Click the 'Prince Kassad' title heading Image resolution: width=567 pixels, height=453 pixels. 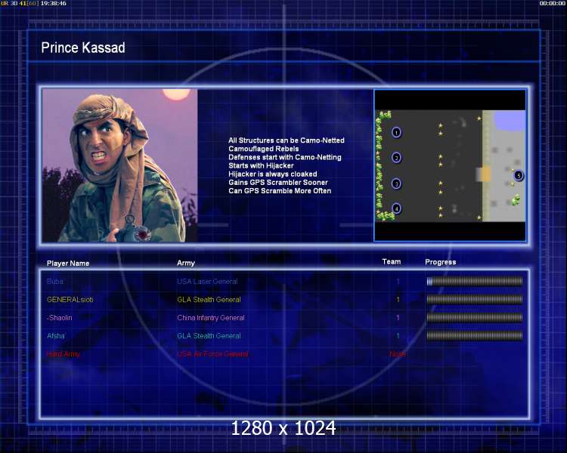[x=83, y=48]
